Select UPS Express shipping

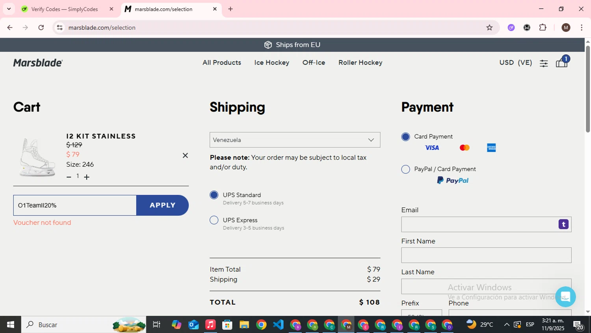click(214, 220)
